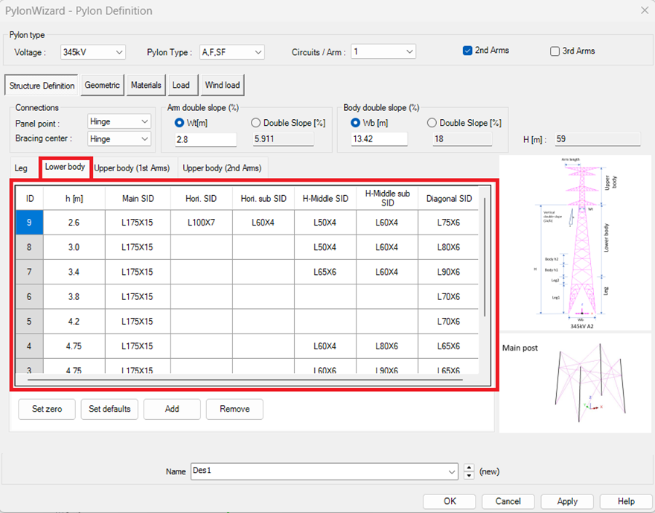Click the Set defaults button
The height and width of the screenshot is (513, 655).
click(x=109, y=409)
